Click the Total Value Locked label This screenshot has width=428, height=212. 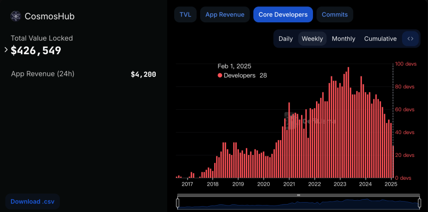point(42,38)
